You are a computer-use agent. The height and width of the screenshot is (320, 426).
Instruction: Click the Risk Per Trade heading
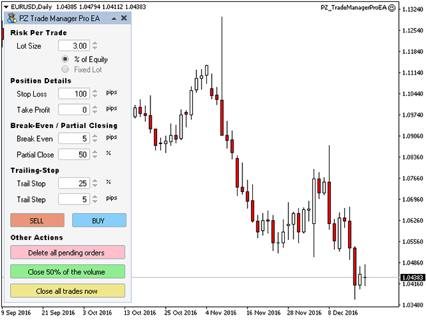click(x=39, y=33)
